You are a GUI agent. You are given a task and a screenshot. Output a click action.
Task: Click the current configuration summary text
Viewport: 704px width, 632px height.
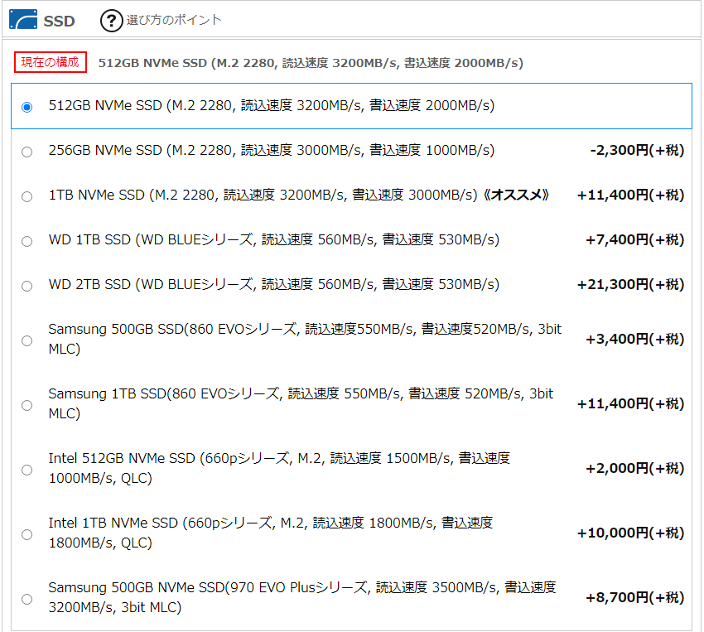pos(311,63)
